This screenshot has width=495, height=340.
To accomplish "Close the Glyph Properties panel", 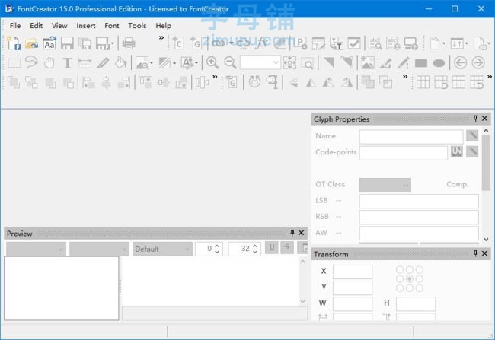I will tap(484, 119).
